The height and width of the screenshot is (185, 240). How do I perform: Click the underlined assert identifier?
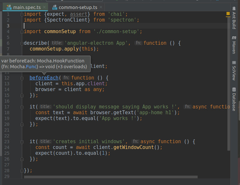[x=79, y=14]
